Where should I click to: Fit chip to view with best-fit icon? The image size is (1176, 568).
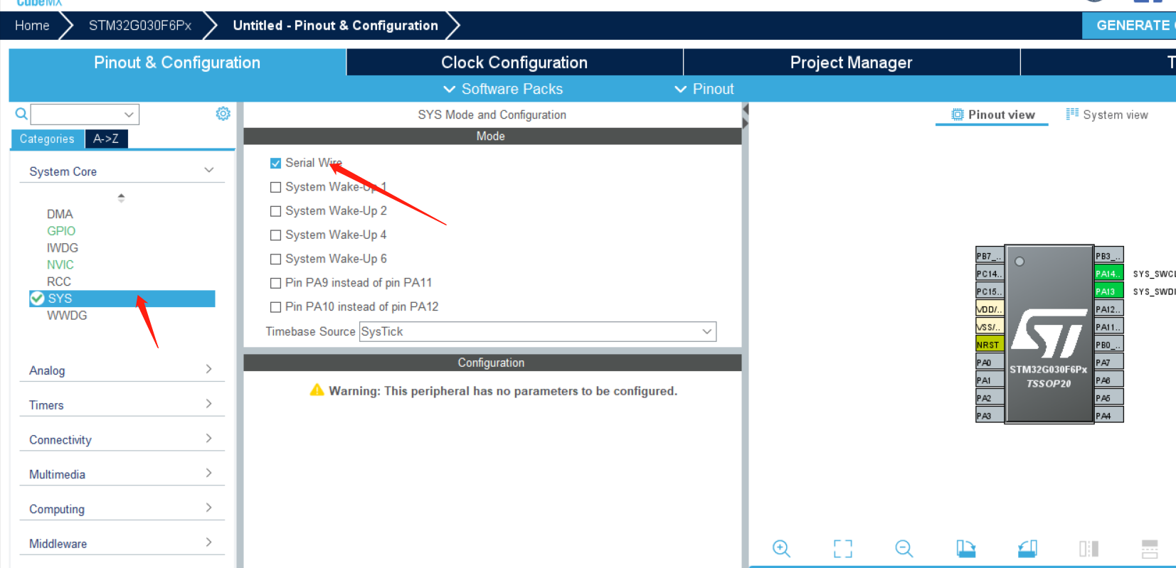(x=842, y=548)
